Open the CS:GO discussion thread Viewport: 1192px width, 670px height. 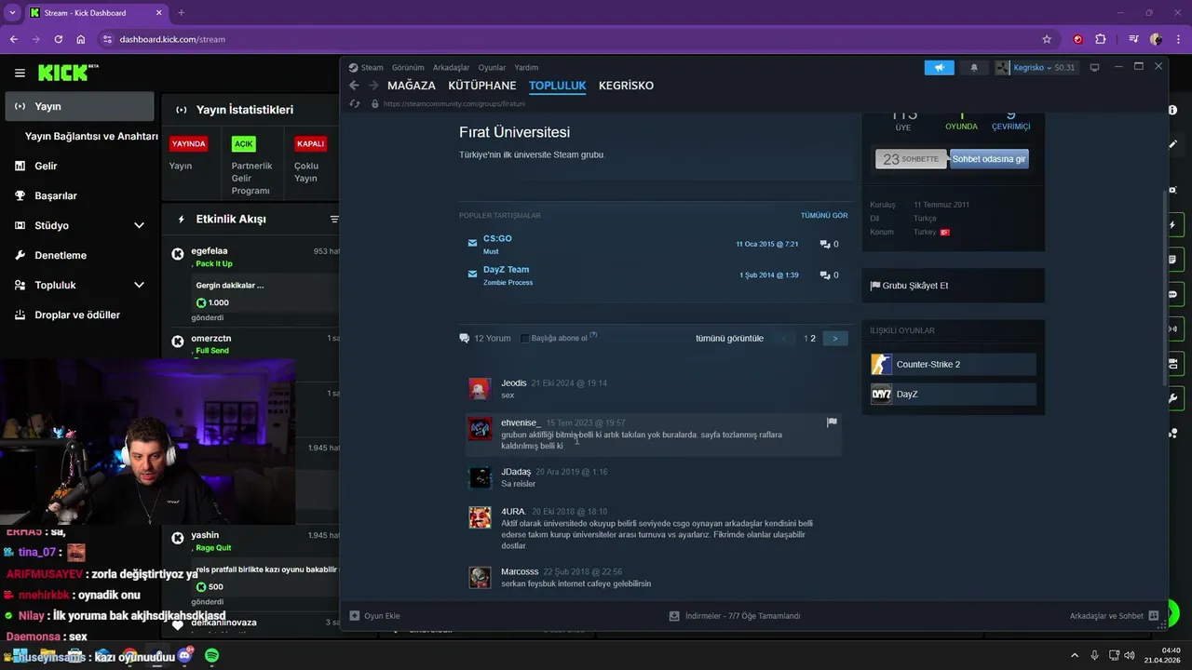[497, 238]
